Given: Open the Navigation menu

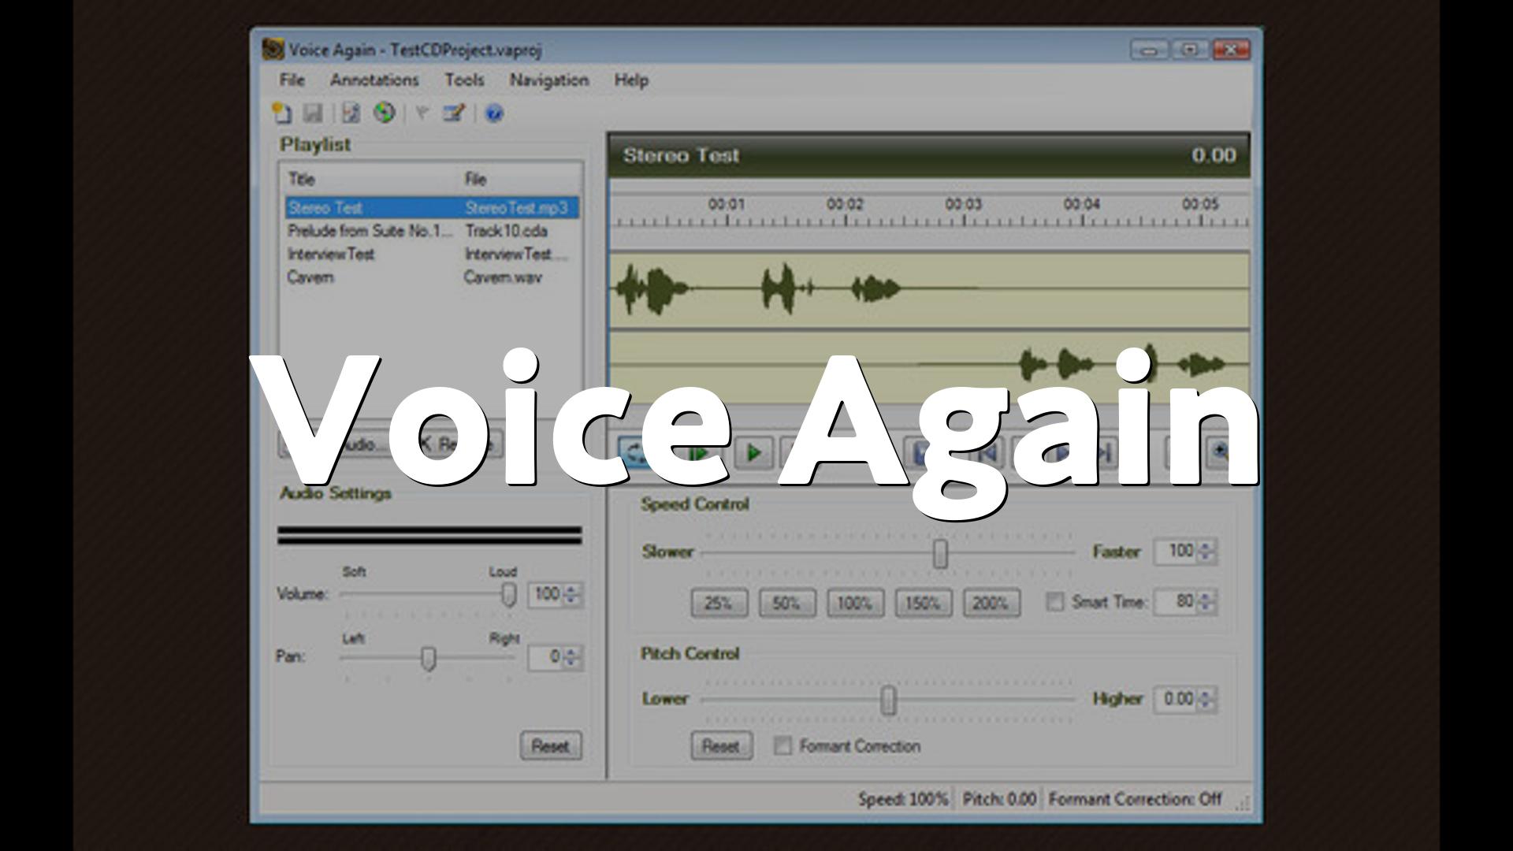Looking at the screenshot, I should coord(548,80).
